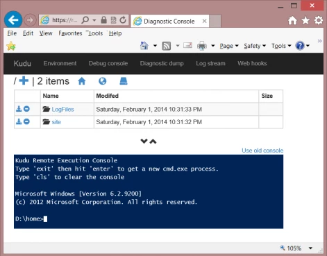Open the LogFiles folder link

point(62,110)
